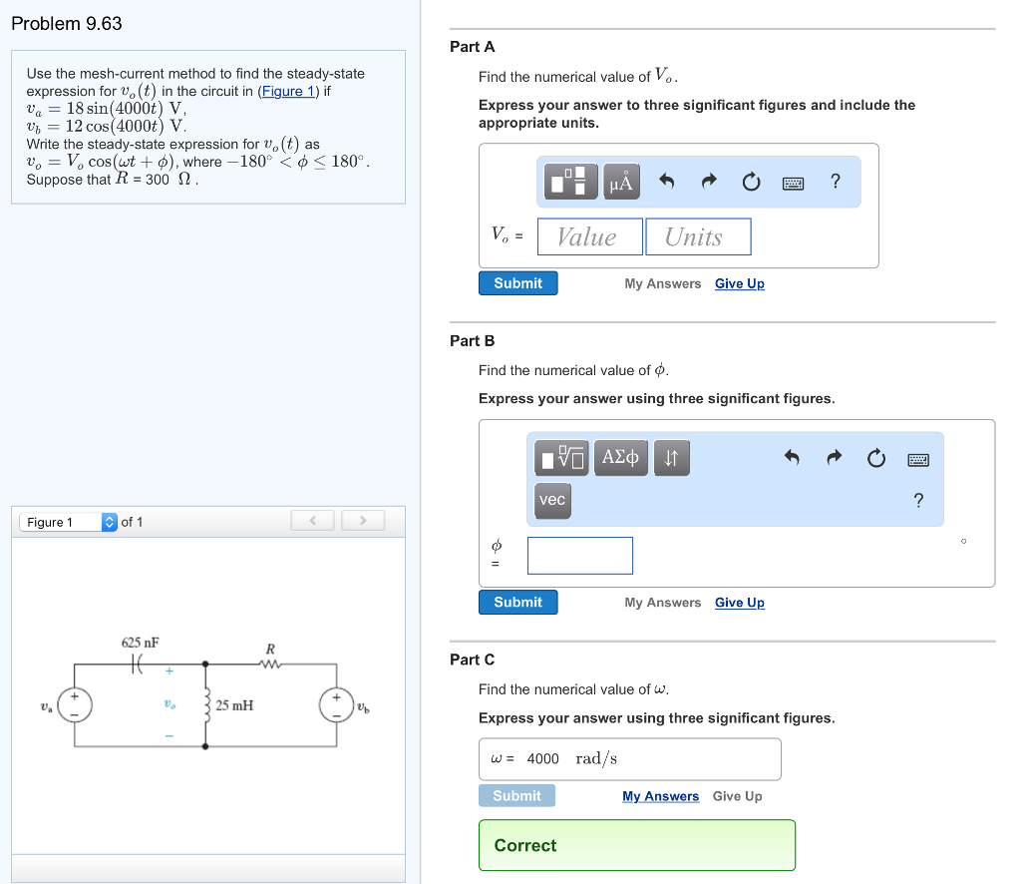Click the Value input field in Part A
Viewport: 1021px width, 884px height.
click(x=589, y=236)
